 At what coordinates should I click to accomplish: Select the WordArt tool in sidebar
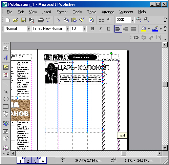click(x=5, y=58)
